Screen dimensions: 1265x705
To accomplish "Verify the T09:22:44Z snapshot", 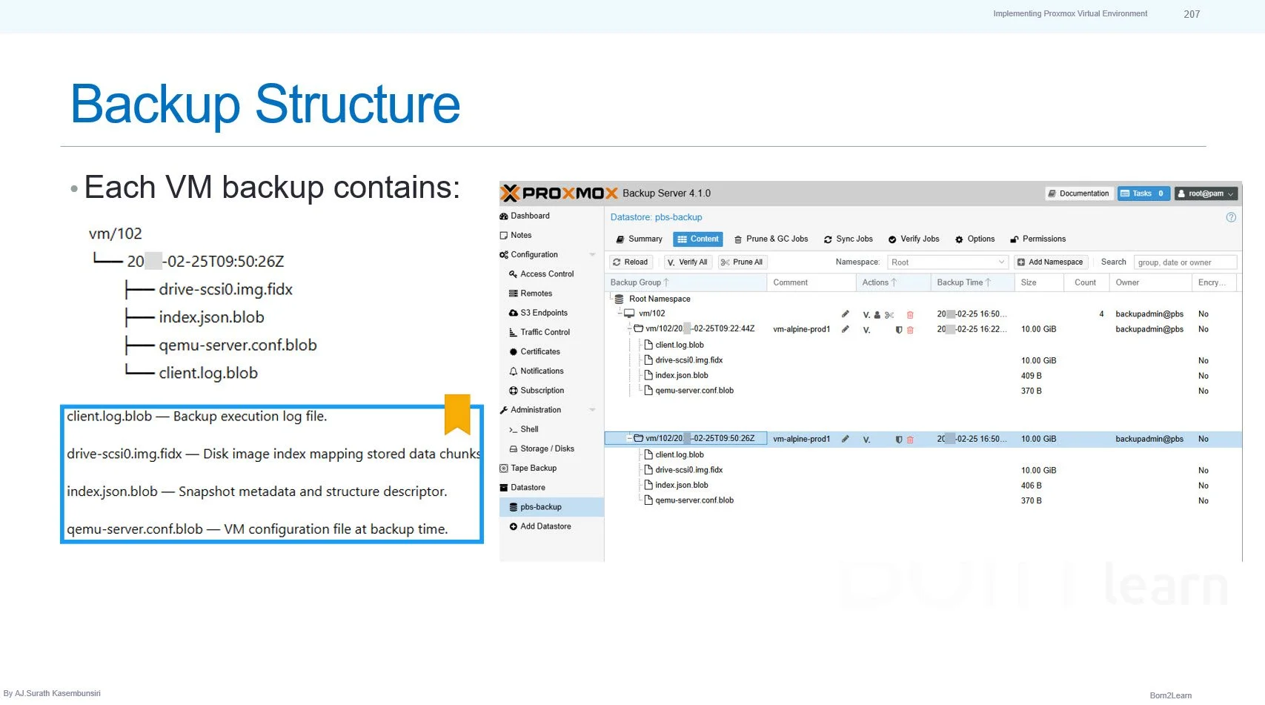I will pyautogui.click(x=866, y=330).
